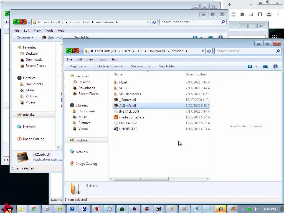Expand novideo address bar history dropdown
284x213 pixels.
click(x=203, y=51)
